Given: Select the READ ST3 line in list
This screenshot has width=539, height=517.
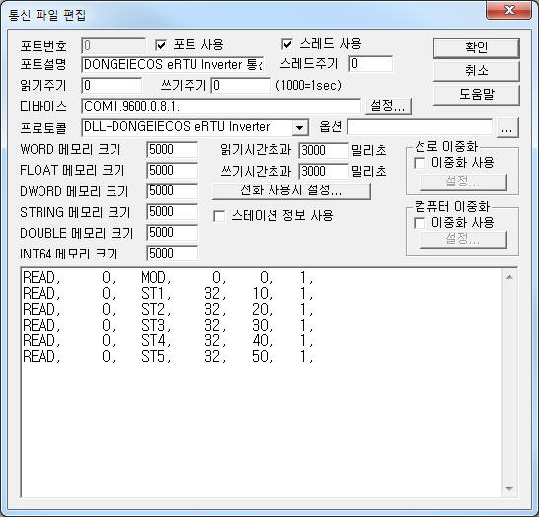Looking at the screenshot, I should pyautogui.click(x=168, y=325).
